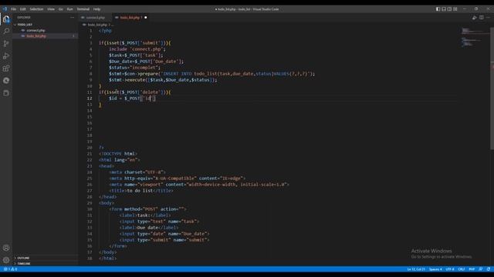
Task: Open the Run menu
Action: [x=70, y=9]
